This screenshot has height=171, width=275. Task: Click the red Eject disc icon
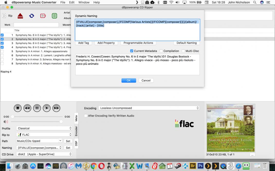point(20,16)
